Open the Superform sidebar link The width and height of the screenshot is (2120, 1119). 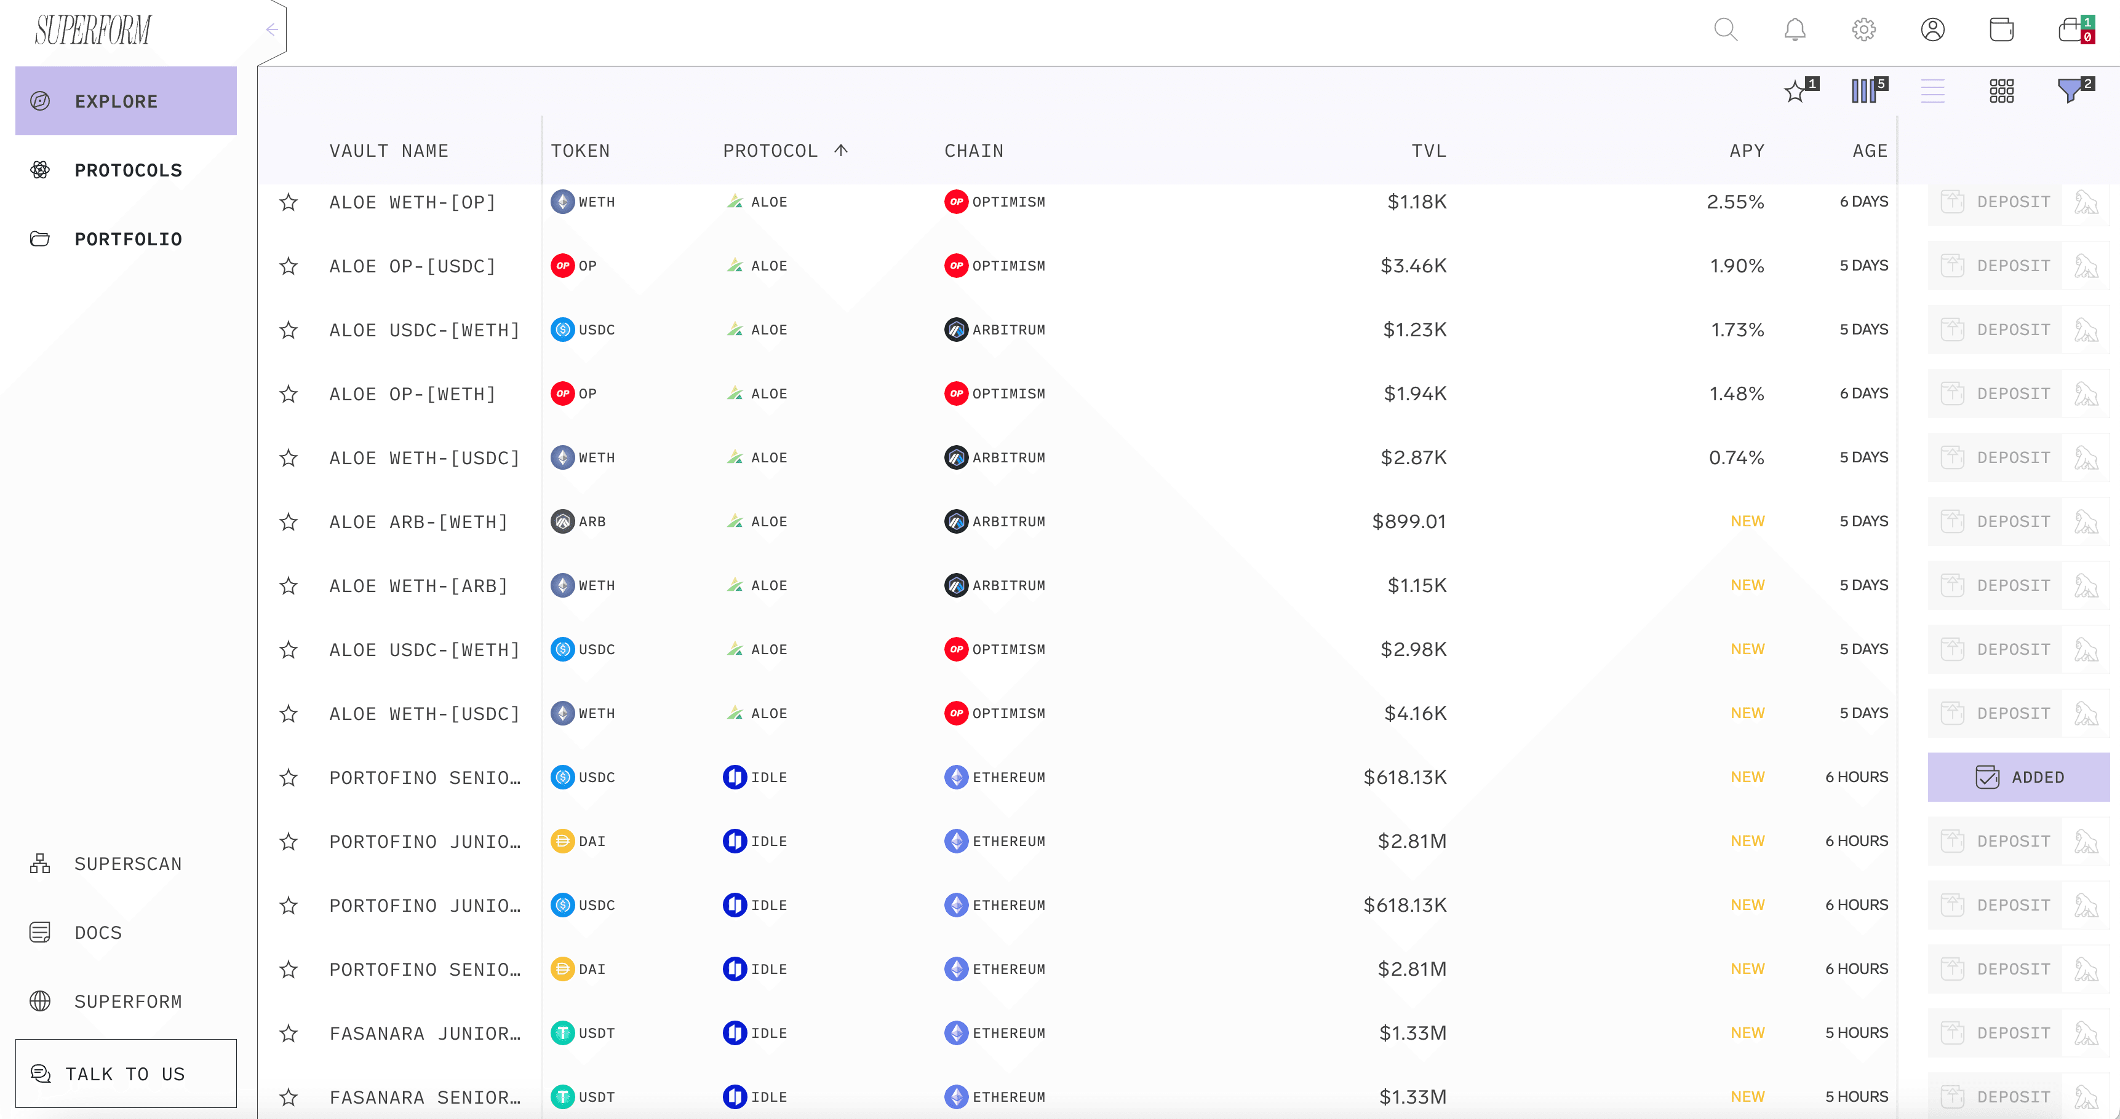click(x=126, y=1002)
